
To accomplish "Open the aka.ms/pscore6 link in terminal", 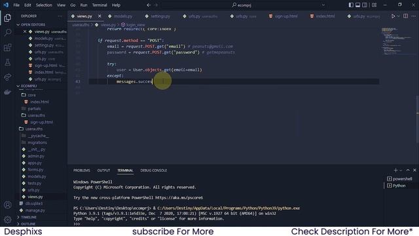I will (x=179, y=198).
